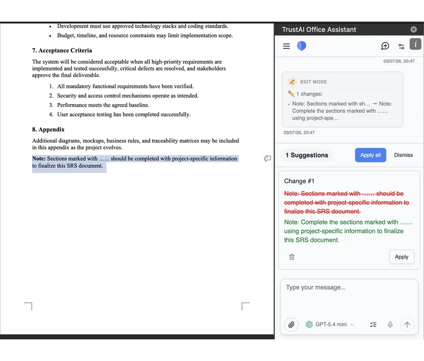
Task: Apply Change #1 only
Action: [401, 257]
